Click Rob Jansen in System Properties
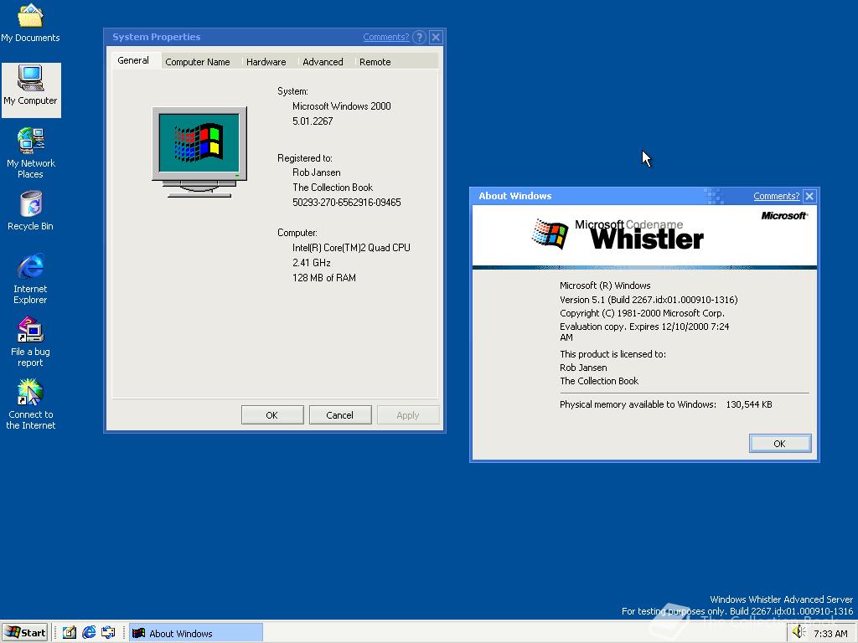The height and width of the screenshot is (643, 858). [x=316, y=172]
